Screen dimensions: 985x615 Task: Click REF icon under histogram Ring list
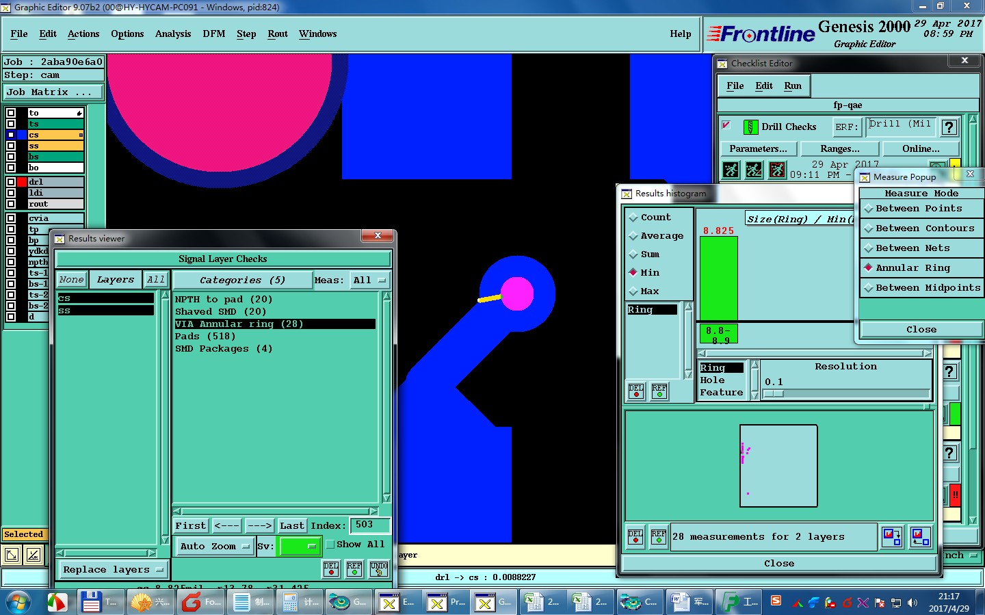click(659, 391)
